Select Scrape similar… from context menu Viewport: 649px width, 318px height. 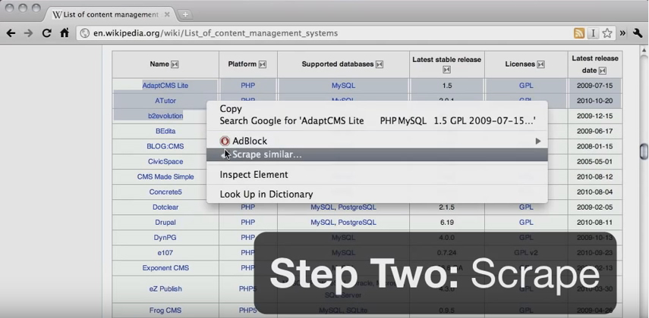pos(377,155)
